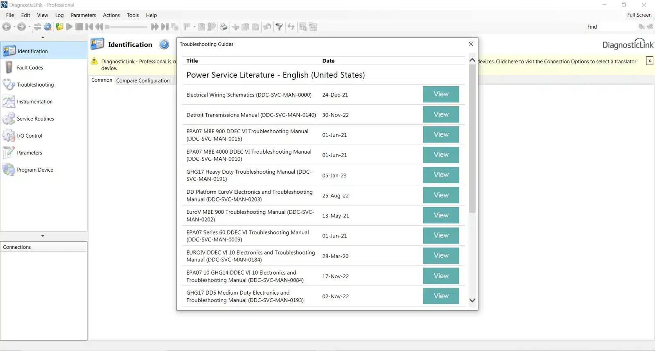Click the log playback position slider
Image resolution: width=655 pixels, height=351 pixels.
[126, 27]
